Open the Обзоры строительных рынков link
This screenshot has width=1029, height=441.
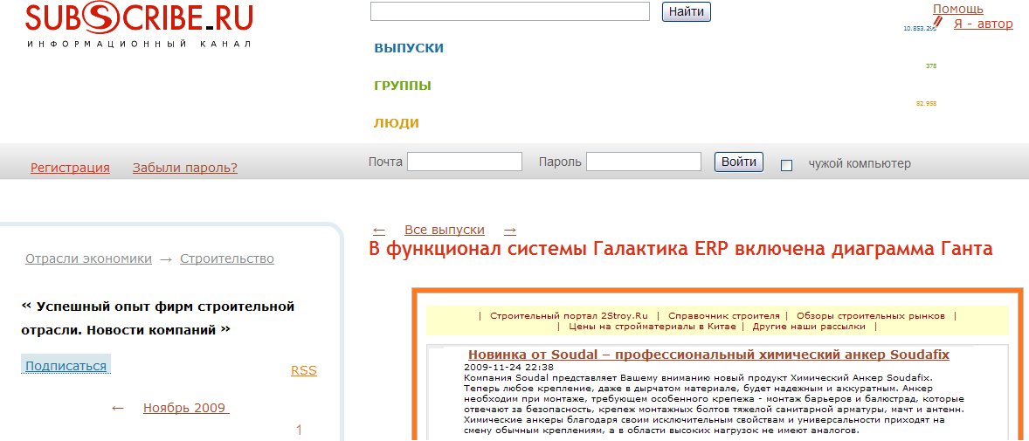coord(871,315)
